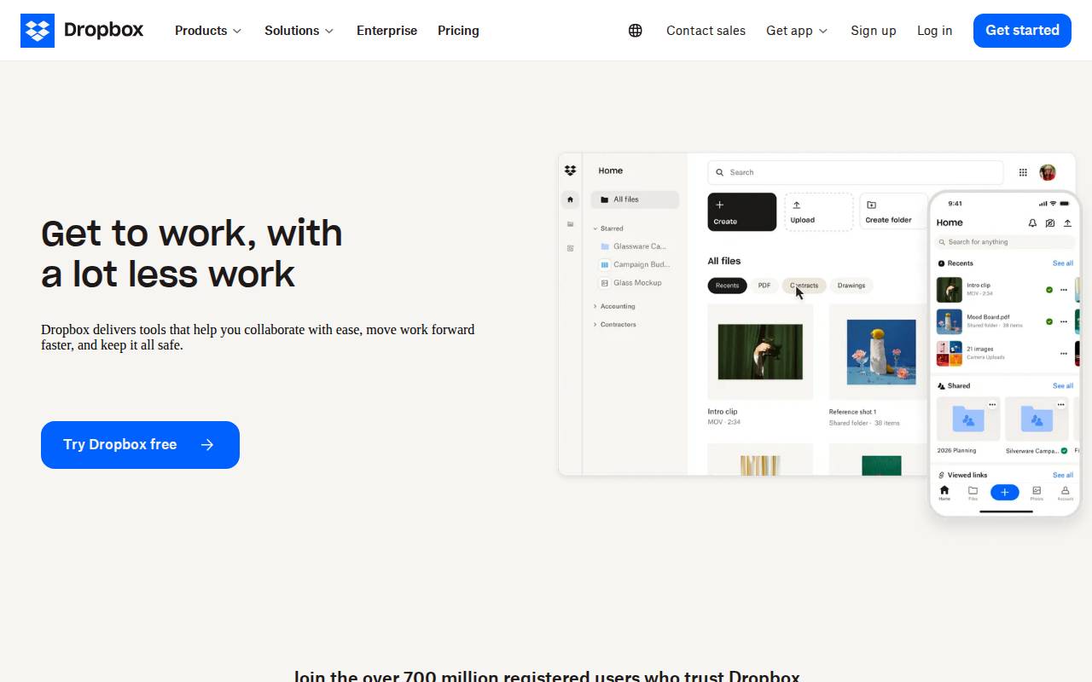1092x682 pixels.
Task: Click the Search field in the desktop preview
Action: pos(855,172)
